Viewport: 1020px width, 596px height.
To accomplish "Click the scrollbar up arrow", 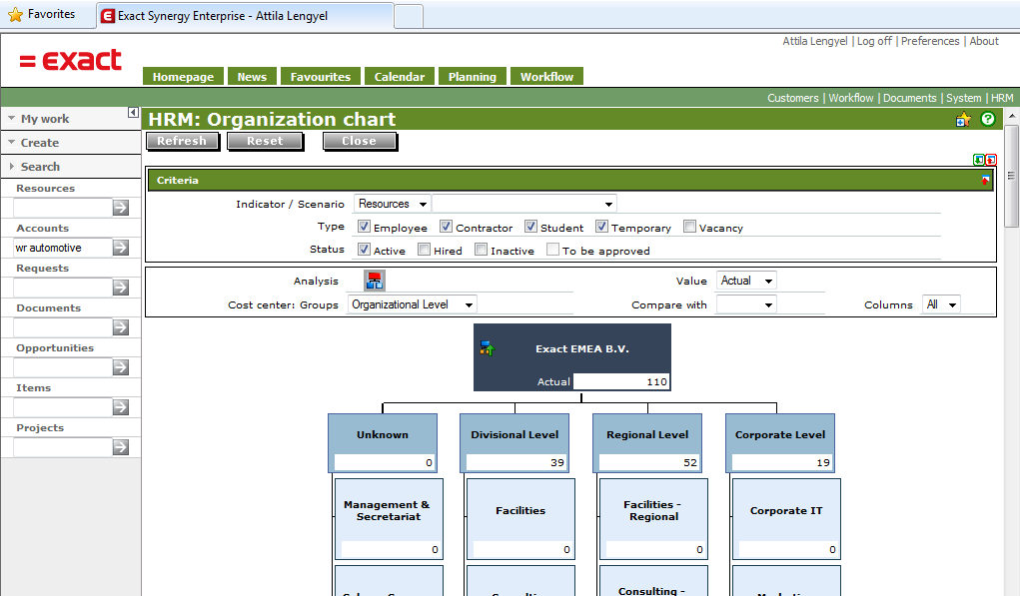I will coord(1011,117).
